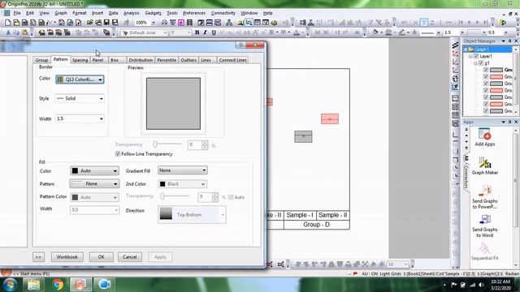Click the Underline formatting button
The image size is (520, 292).
[214, 32]
